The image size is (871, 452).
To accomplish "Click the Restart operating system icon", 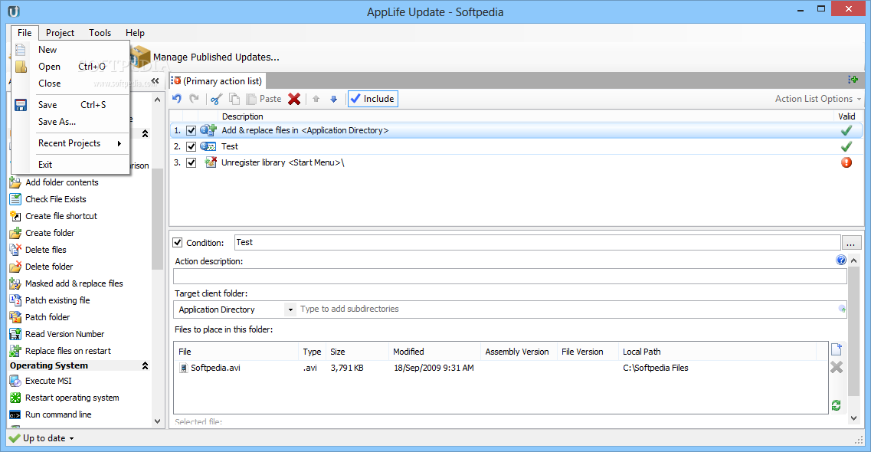I will [15, 398].
